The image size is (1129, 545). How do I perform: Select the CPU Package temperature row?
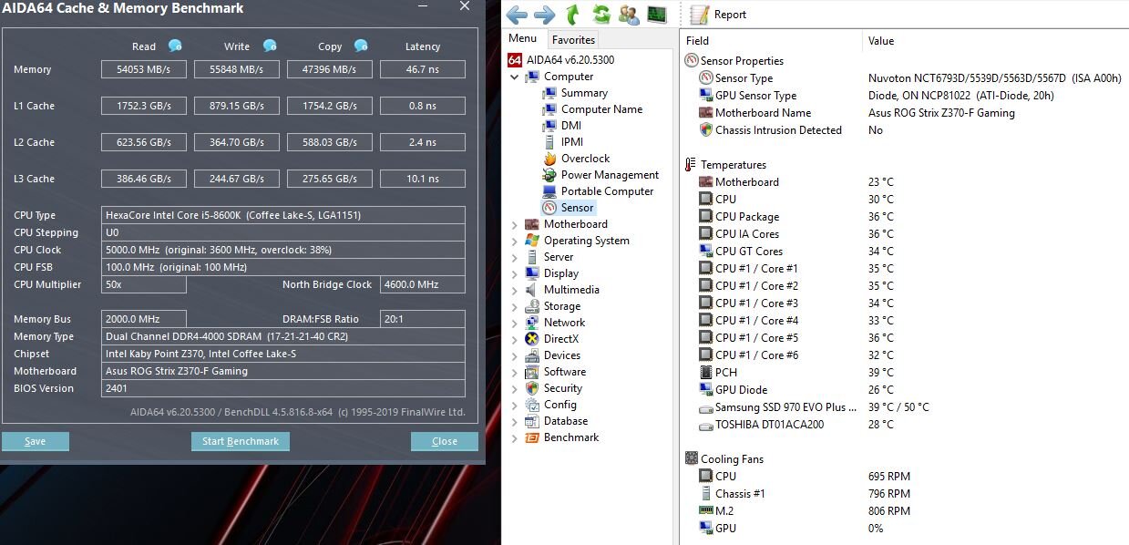(x=904, y=217)
